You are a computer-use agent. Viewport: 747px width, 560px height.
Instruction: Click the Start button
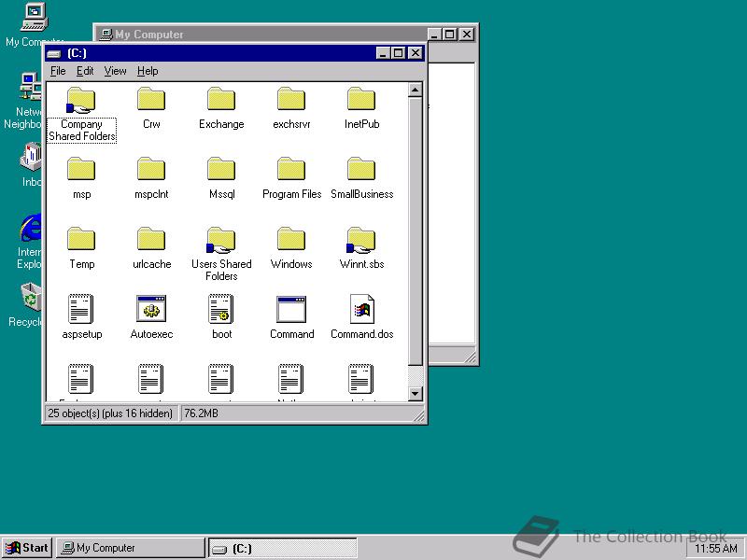[27, 548]
